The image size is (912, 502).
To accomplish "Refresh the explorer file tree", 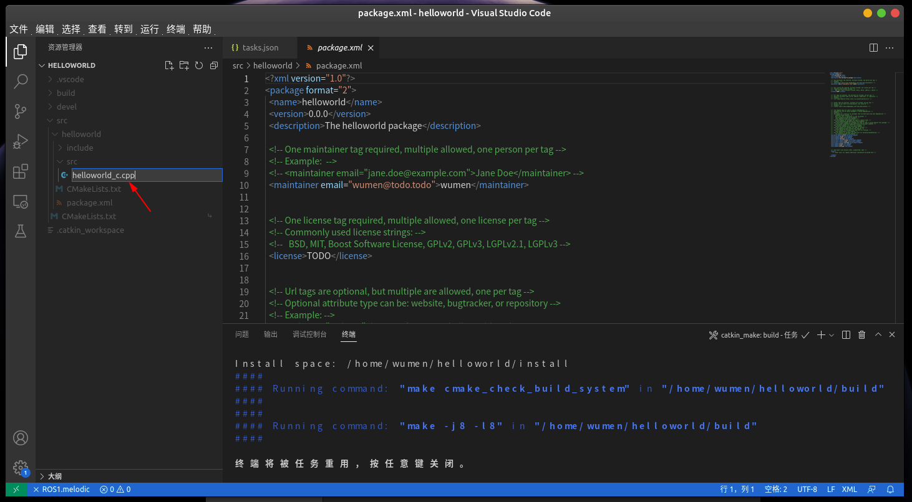I will (x=199, y=65).
